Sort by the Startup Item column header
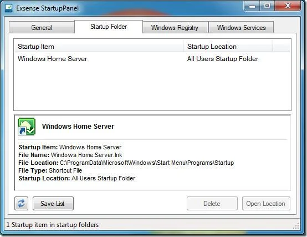 coord(99,47)
